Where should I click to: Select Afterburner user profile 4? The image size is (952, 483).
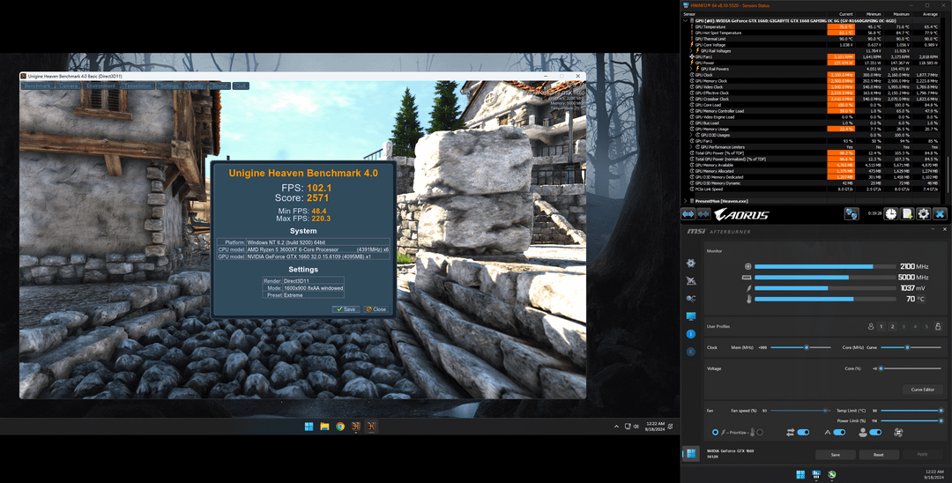click(915, 326)
